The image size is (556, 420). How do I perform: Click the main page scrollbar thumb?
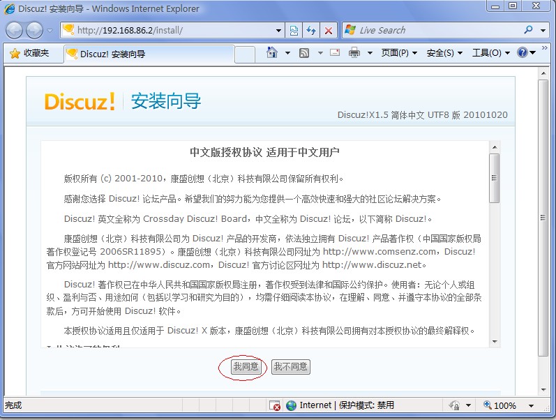coord(543,218)
